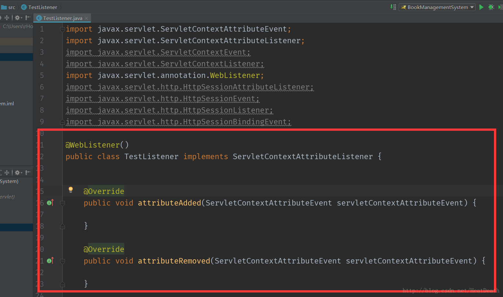Open the implements marker beside attributeAdded
This screenshot has height=297, width=503.
pyautogui.click(x=50, y=203)
